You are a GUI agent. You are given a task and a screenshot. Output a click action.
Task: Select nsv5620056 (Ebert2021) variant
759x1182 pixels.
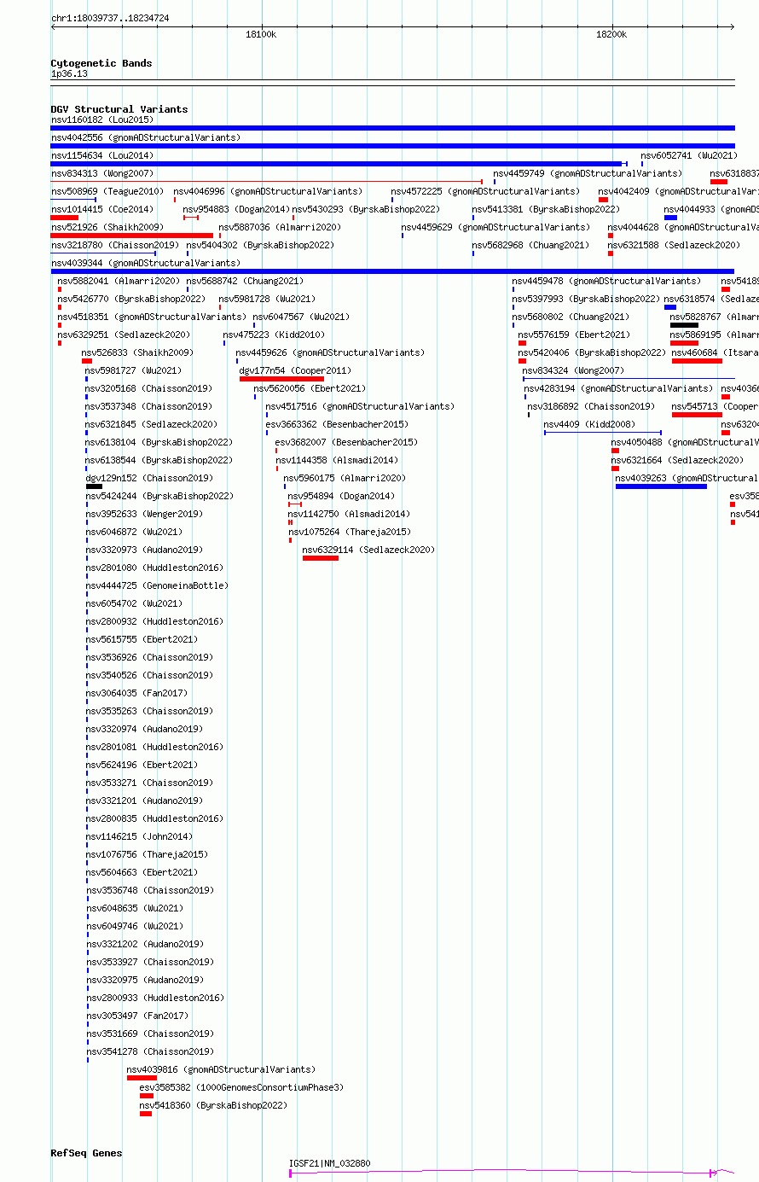coord(310,388)
